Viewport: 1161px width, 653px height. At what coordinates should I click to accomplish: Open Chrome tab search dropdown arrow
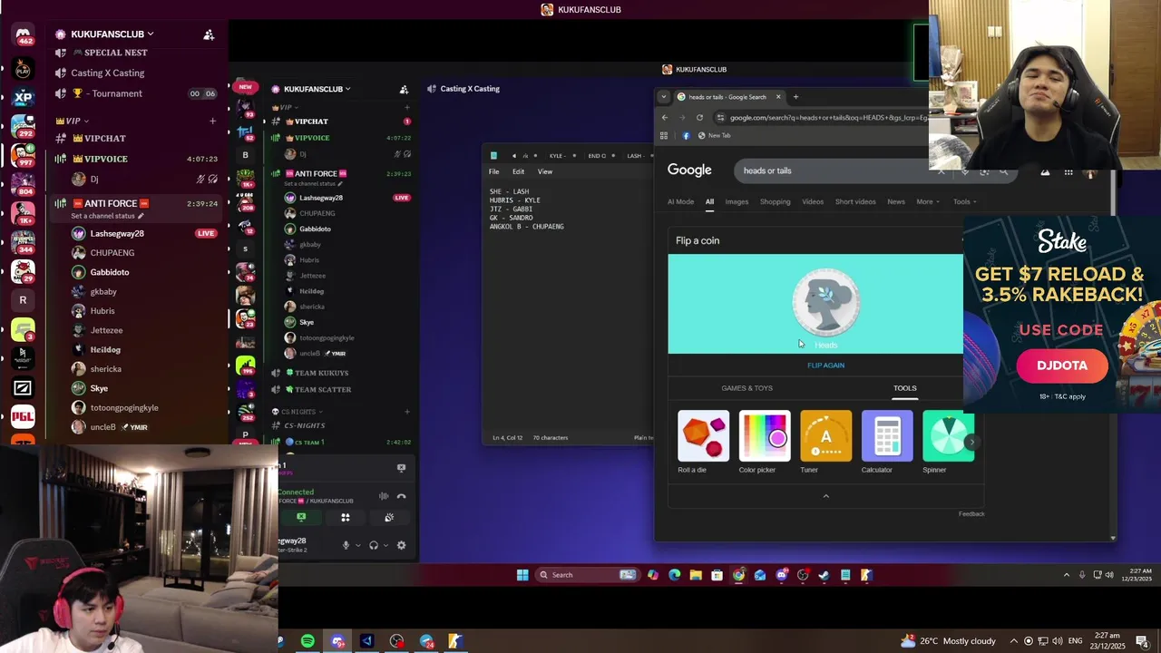pyautogui.click(x=664, y=97)
